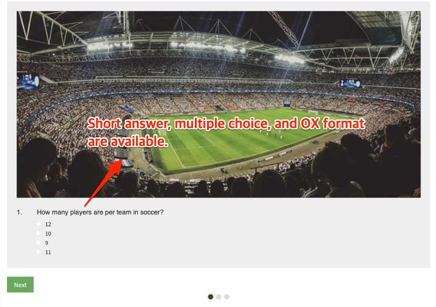Click the stadium roof floodlights in photo
Screen dimensions: 436x307
pyautogui.click(x=206, y=47)
